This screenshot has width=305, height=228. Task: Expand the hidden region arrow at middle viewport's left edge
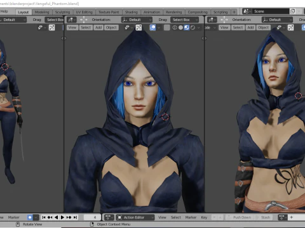coord(65,38)
